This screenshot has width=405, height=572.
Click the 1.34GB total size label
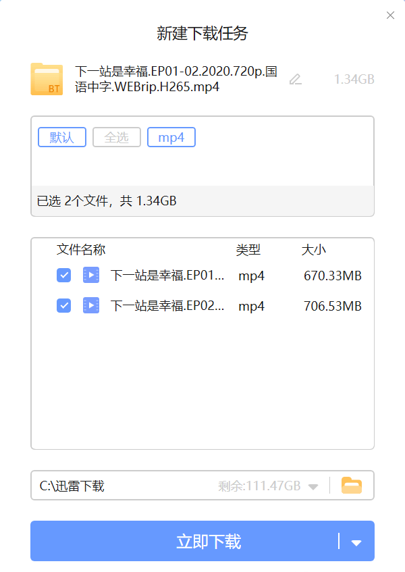point(354,79)
